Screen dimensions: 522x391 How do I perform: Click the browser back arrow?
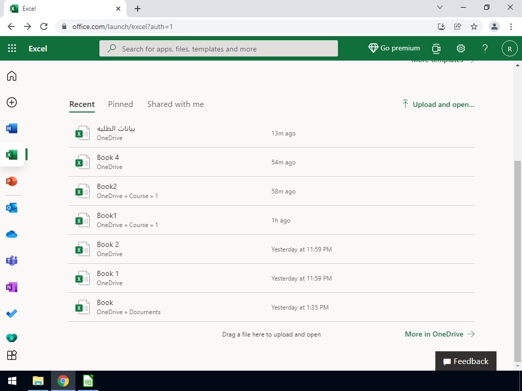coord(11,26)
